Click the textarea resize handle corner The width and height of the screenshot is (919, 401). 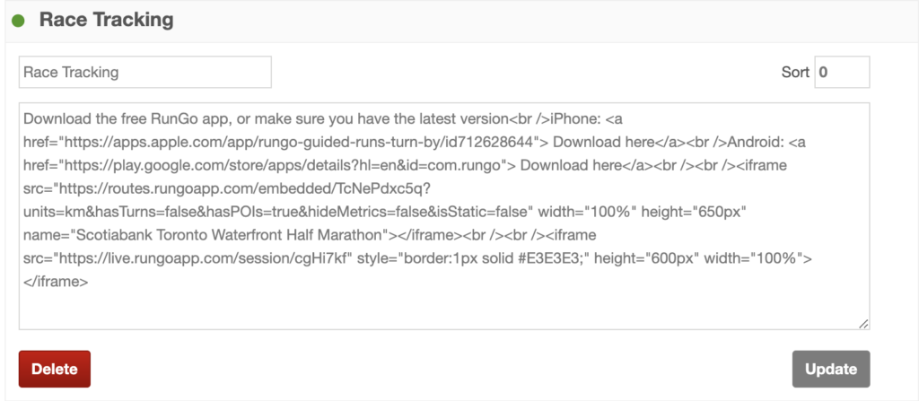[x=863, y=324]
